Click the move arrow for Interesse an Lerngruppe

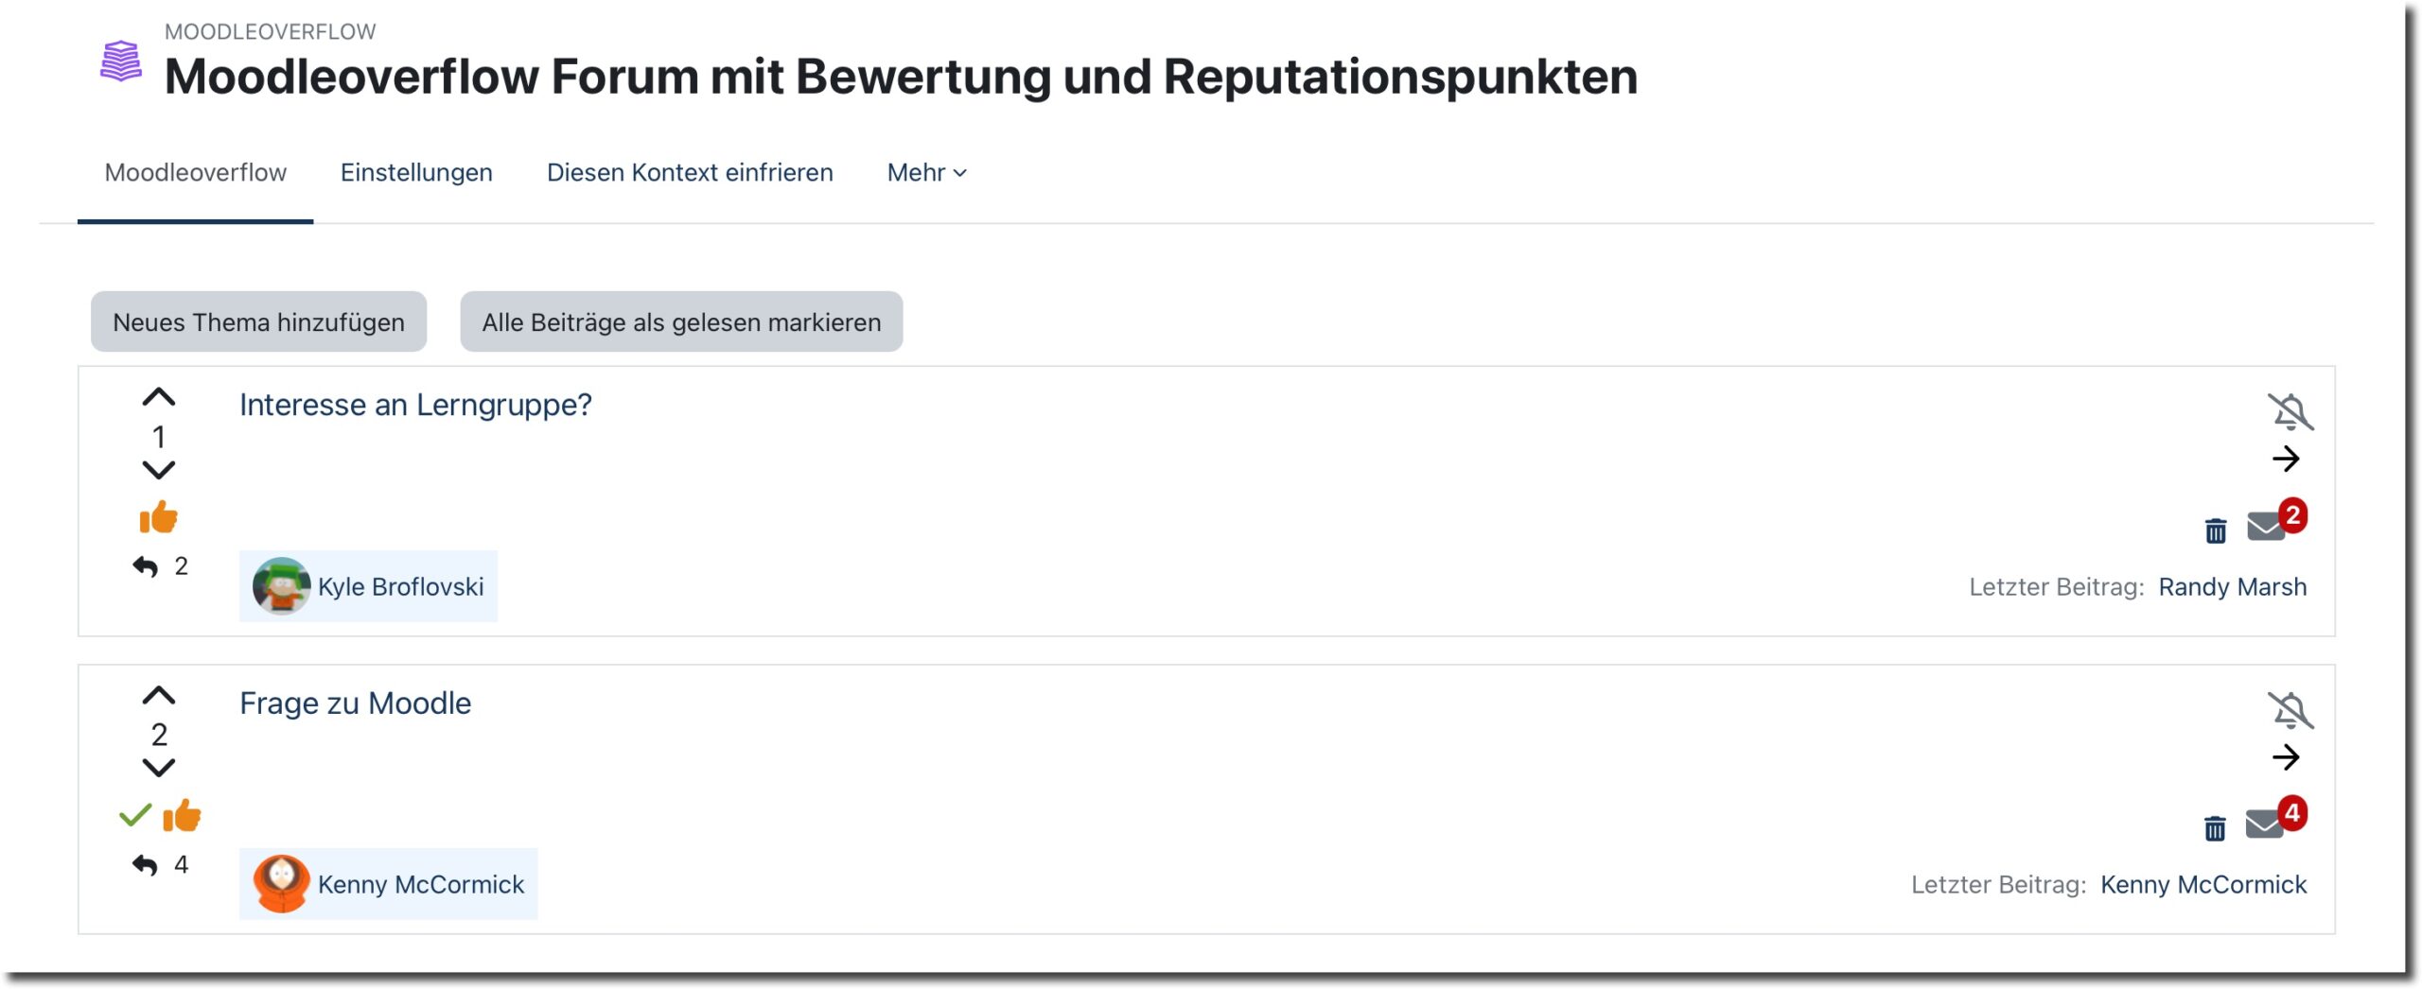pyautogui.click(x=2287, y=460)
